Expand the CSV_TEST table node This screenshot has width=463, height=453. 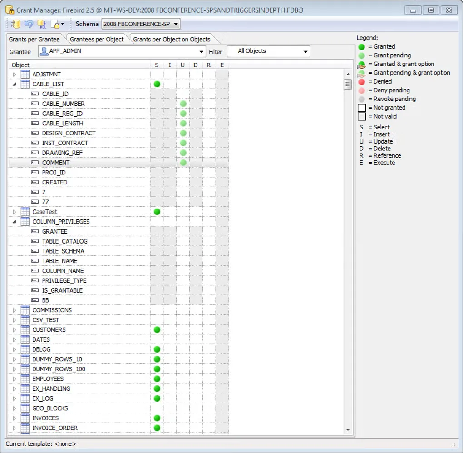coord(14,320)
